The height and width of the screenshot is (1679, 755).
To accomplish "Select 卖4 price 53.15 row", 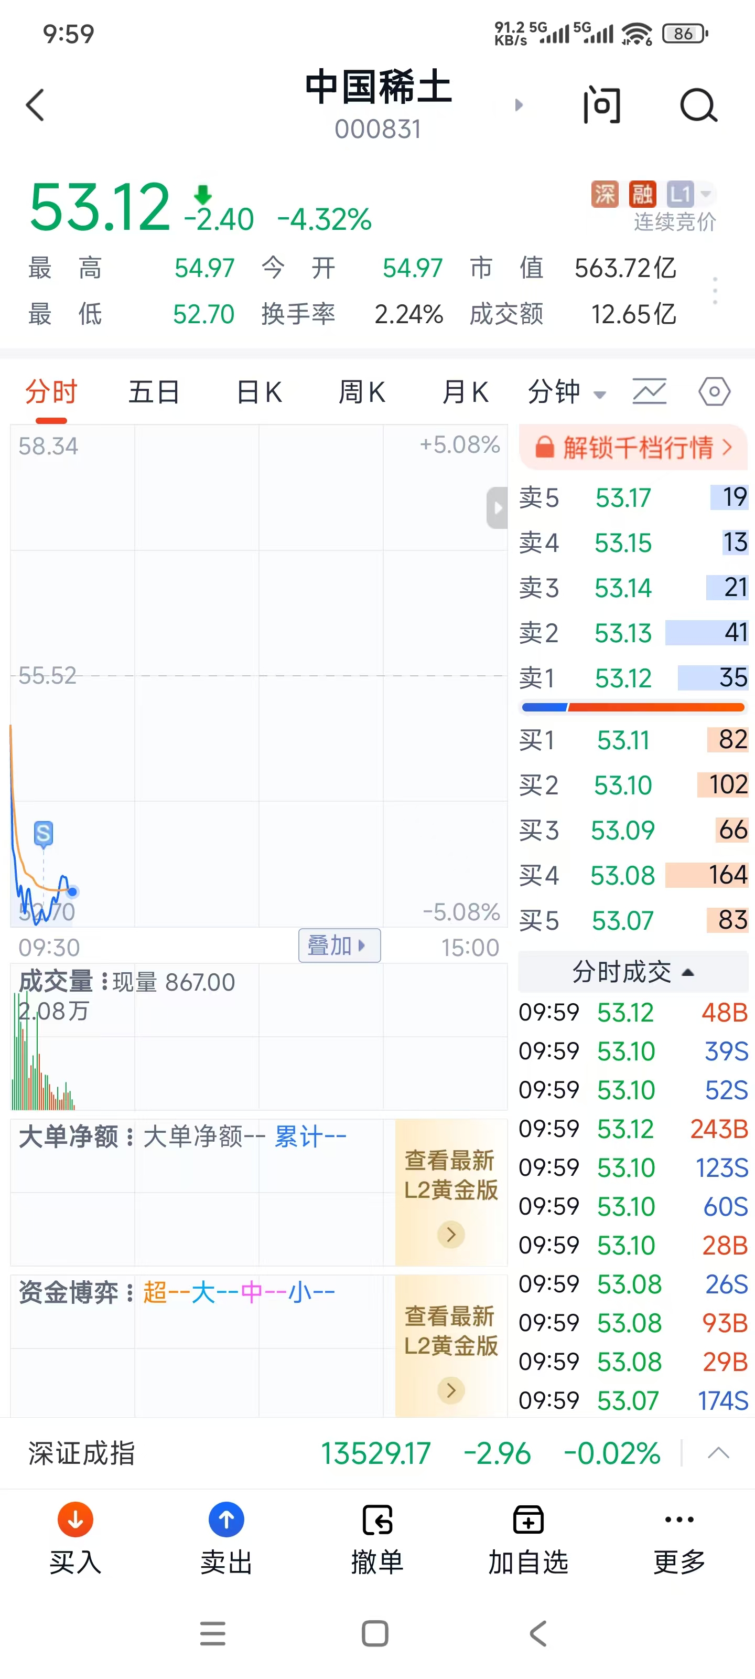I will point(633,543).
